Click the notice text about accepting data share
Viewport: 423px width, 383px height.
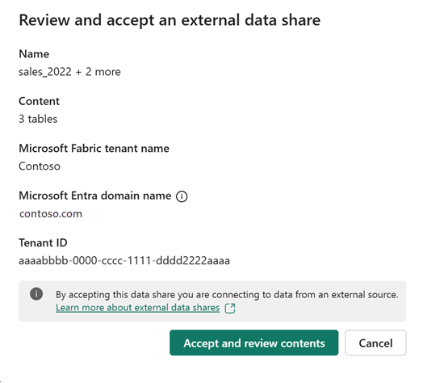[227, 295]
